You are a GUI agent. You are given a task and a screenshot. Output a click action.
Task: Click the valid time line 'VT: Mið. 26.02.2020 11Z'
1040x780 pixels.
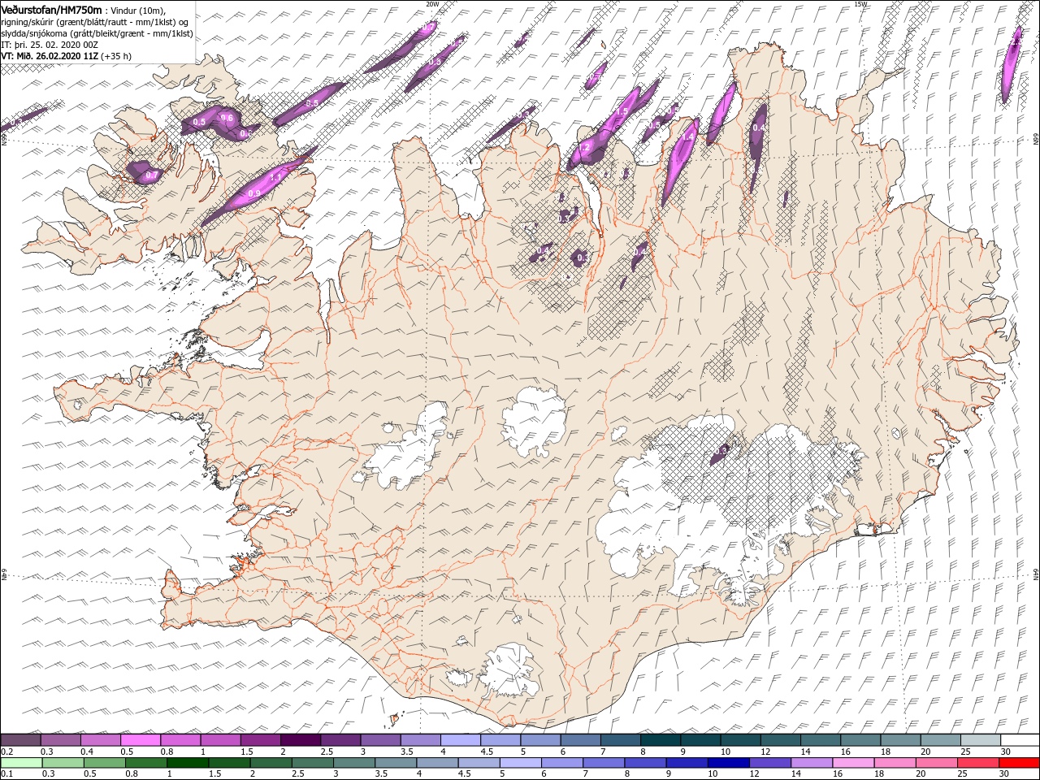[x=50, y=56]
